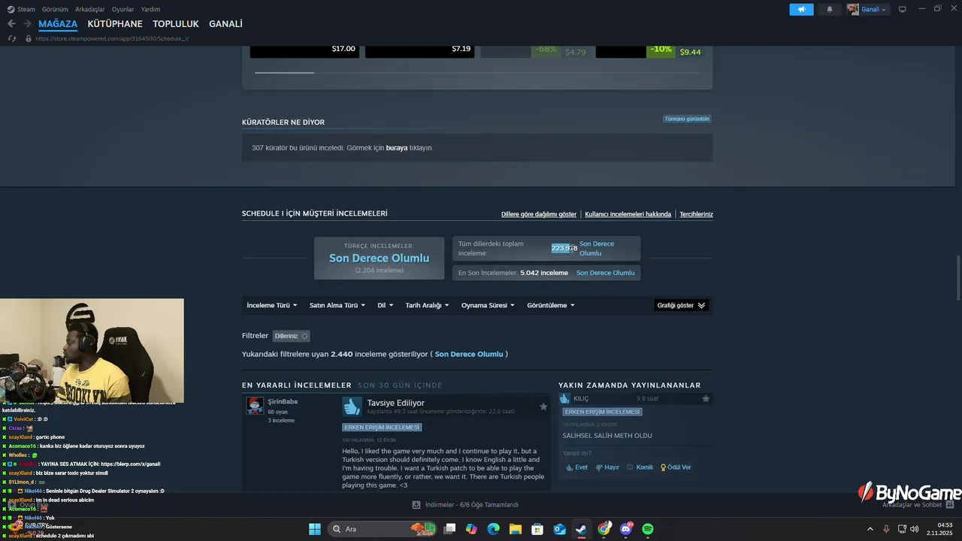Select the Türkçe İncelemeler summary box
Screen dimensions: 962x541
pyautogui.click(x=380, y=258)
